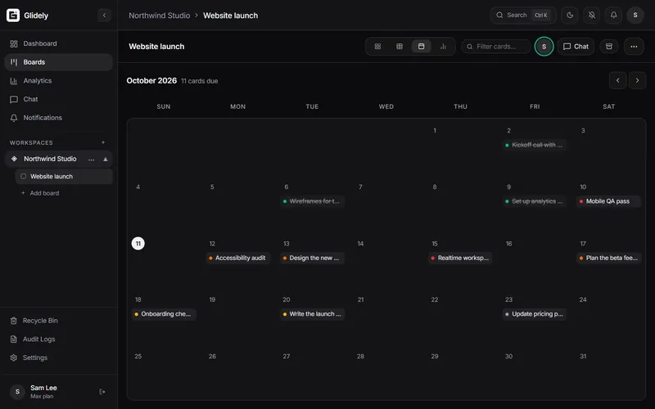Switch to kanban board view
Image resolution: width=655 pixels, height=409 pixels.
[x=377, y=47]
